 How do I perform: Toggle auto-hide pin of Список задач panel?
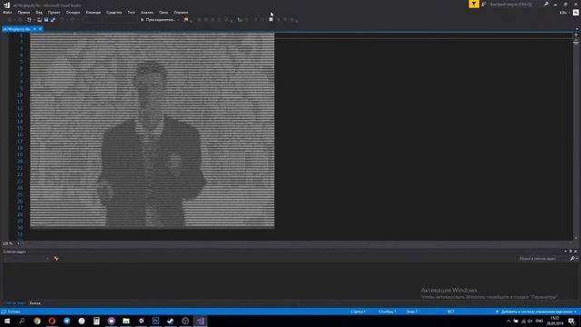coord(571,252)
